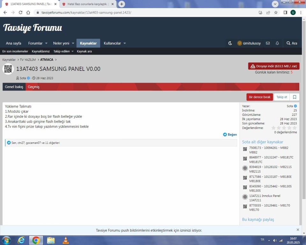Switch to Hata! Bazı sorunlarla browser tab

[87, 4]
